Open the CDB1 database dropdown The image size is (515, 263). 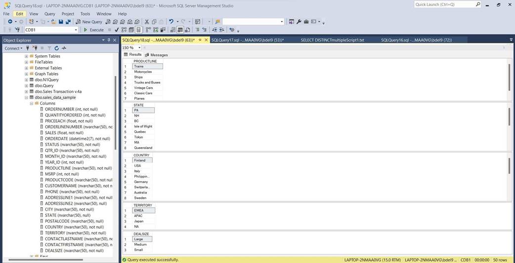coord(76,30)
